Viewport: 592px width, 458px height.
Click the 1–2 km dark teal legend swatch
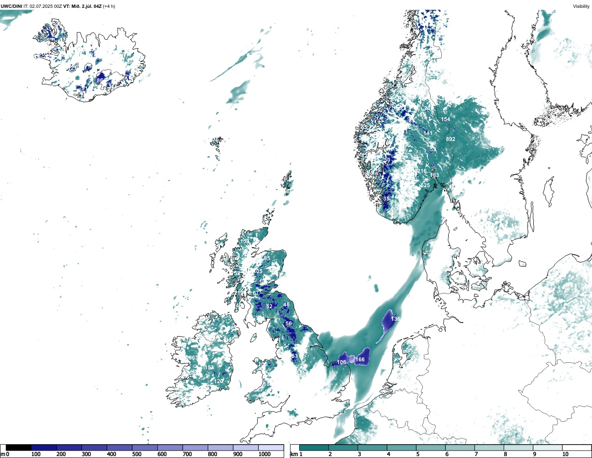click(x=314, y=447)
